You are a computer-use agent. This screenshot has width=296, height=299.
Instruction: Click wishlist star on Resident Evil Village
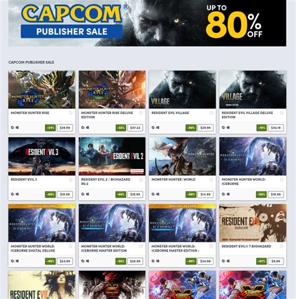coord(211,113)
